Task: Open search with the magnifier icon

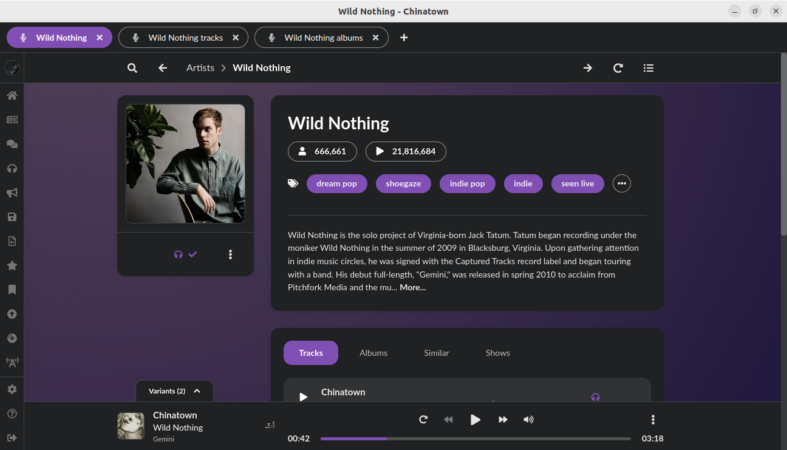Action: tap(132, 68)
